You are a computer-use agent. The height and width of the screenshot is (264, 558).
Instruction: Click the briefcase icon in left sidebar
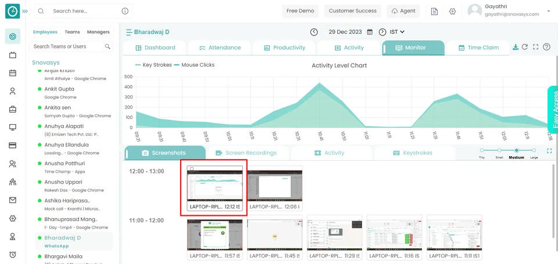tap(12, 109)
